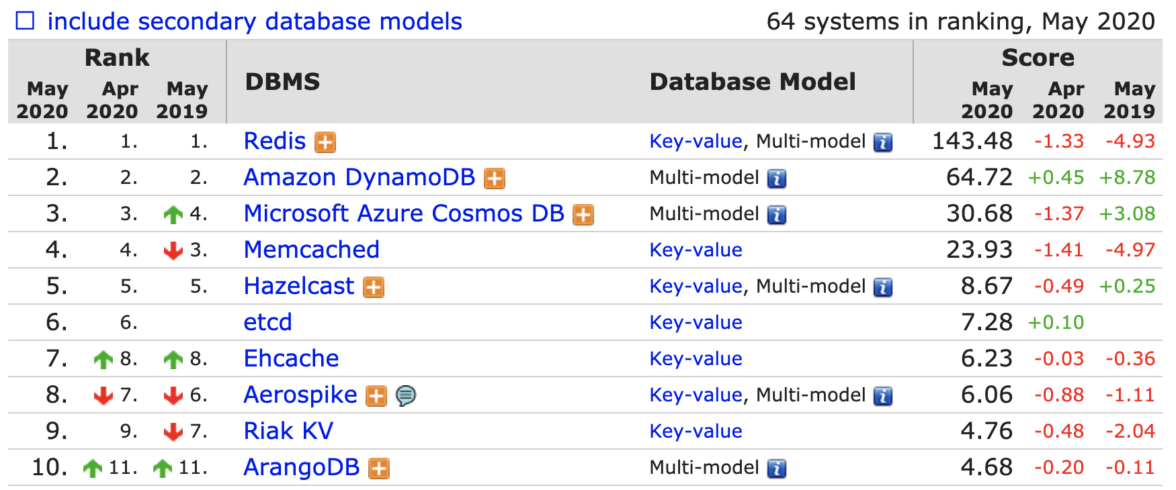Image resolution: width=1176 pixels, height=490 pixels.
Task: Click the info icon in the Redis row
Action: click(x=883, y=142)
